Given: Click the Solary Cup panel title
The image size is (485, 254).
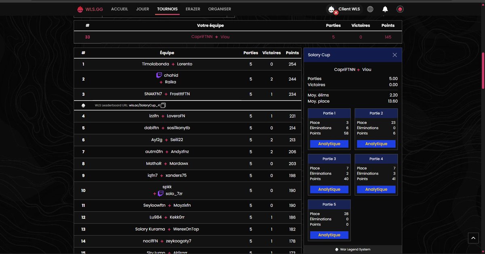Looking at the screenshot, I should 319,55.
